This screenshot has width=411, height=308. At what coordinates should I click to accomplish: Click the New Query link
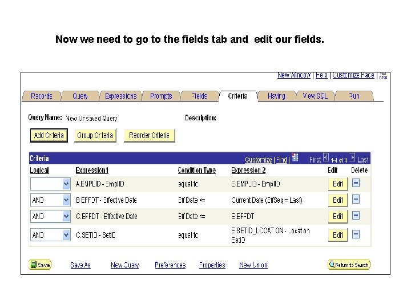pyautogui.click(x=125, y=265)
